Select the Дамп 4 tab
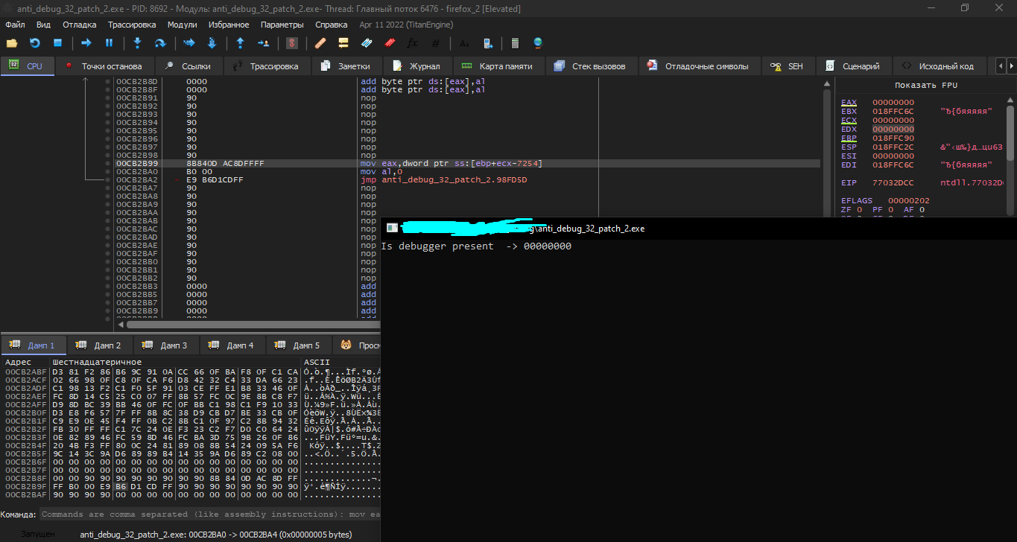 tap(232, 345)
